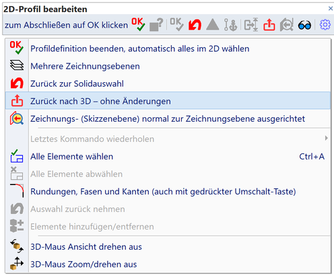Click the gray triangle toolbar icon

212,25
